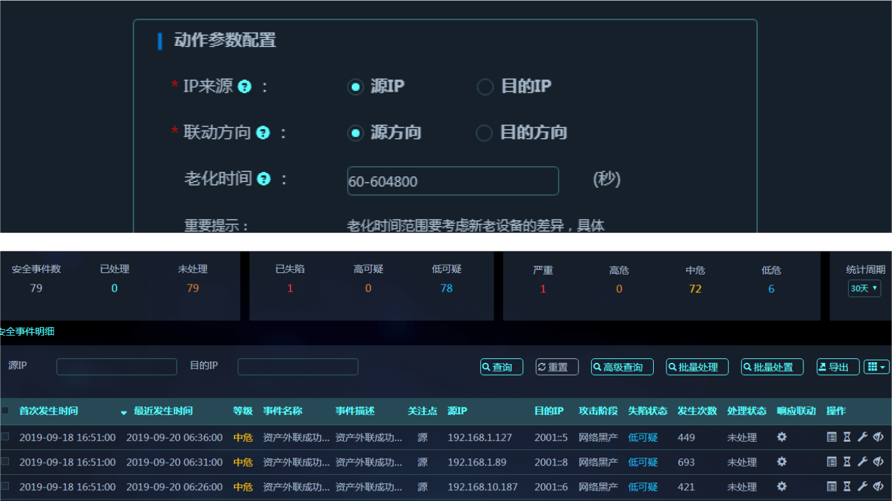Click help icon beside 联动方向 label
This screenshot has width=892, height=501.
263,132
